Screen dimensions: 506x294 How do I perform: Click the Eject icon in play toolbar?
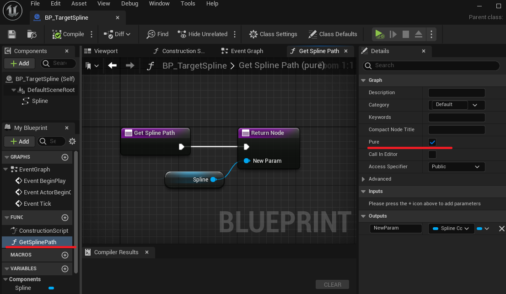click(419, 34)
